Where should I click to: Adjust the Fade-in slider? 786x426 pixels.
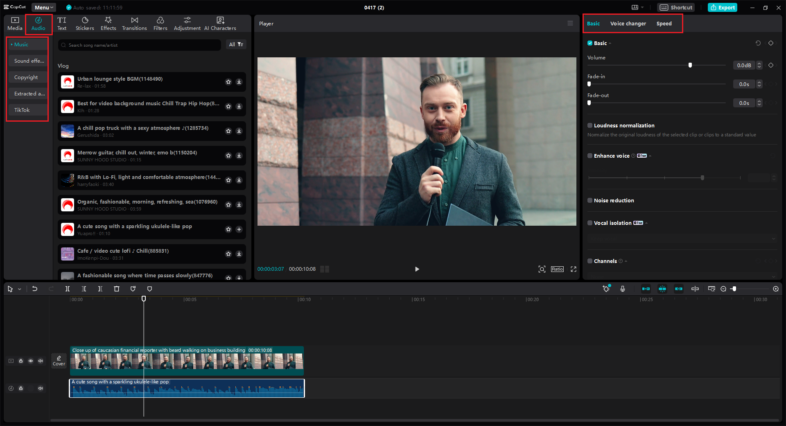pos(589,84)
